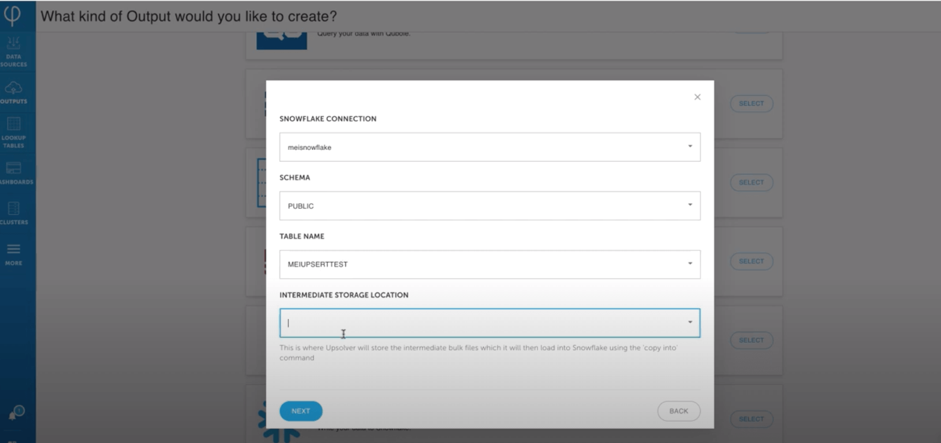Open Intermediate Storage Location dropdown arrow
The image size is (941, 443).
pyautogui.click(x=690, y=322)
